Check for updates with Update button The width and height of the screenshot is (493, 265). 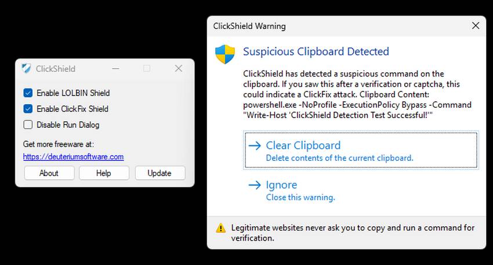(x=160, y=173)
